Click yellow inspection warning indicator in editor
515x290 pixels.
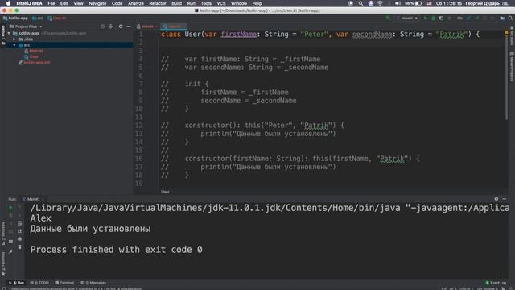pyautogui.click(x=506, y=32)
